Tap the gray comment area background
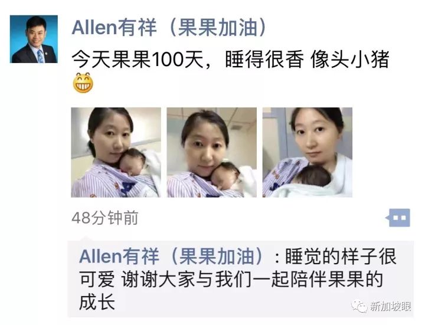The width and height of the screenshot is (425, 325). coord(240,278)
